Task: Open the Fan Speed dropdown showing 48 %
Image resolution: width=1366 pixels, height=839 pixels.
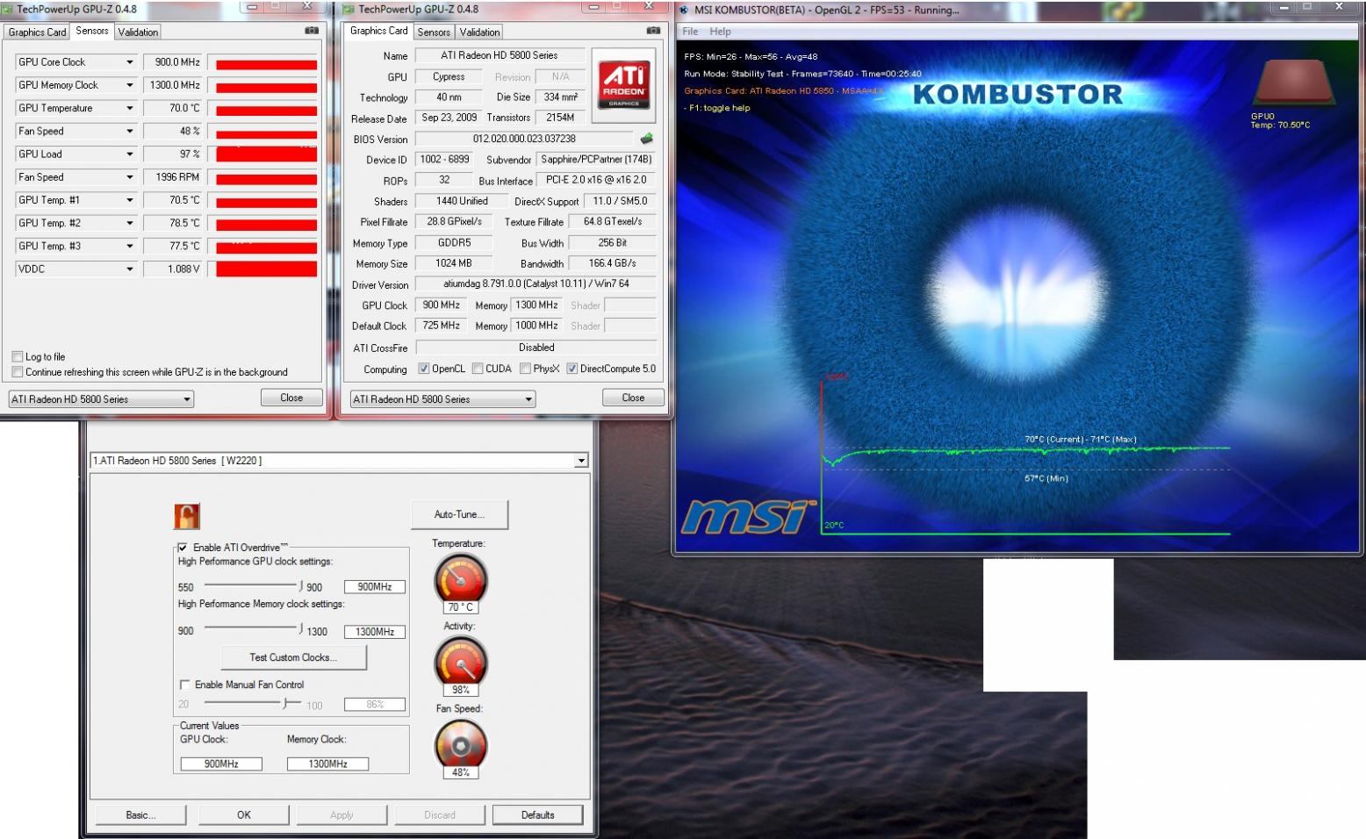Action: pyautogui.click(x=130, y=131)
